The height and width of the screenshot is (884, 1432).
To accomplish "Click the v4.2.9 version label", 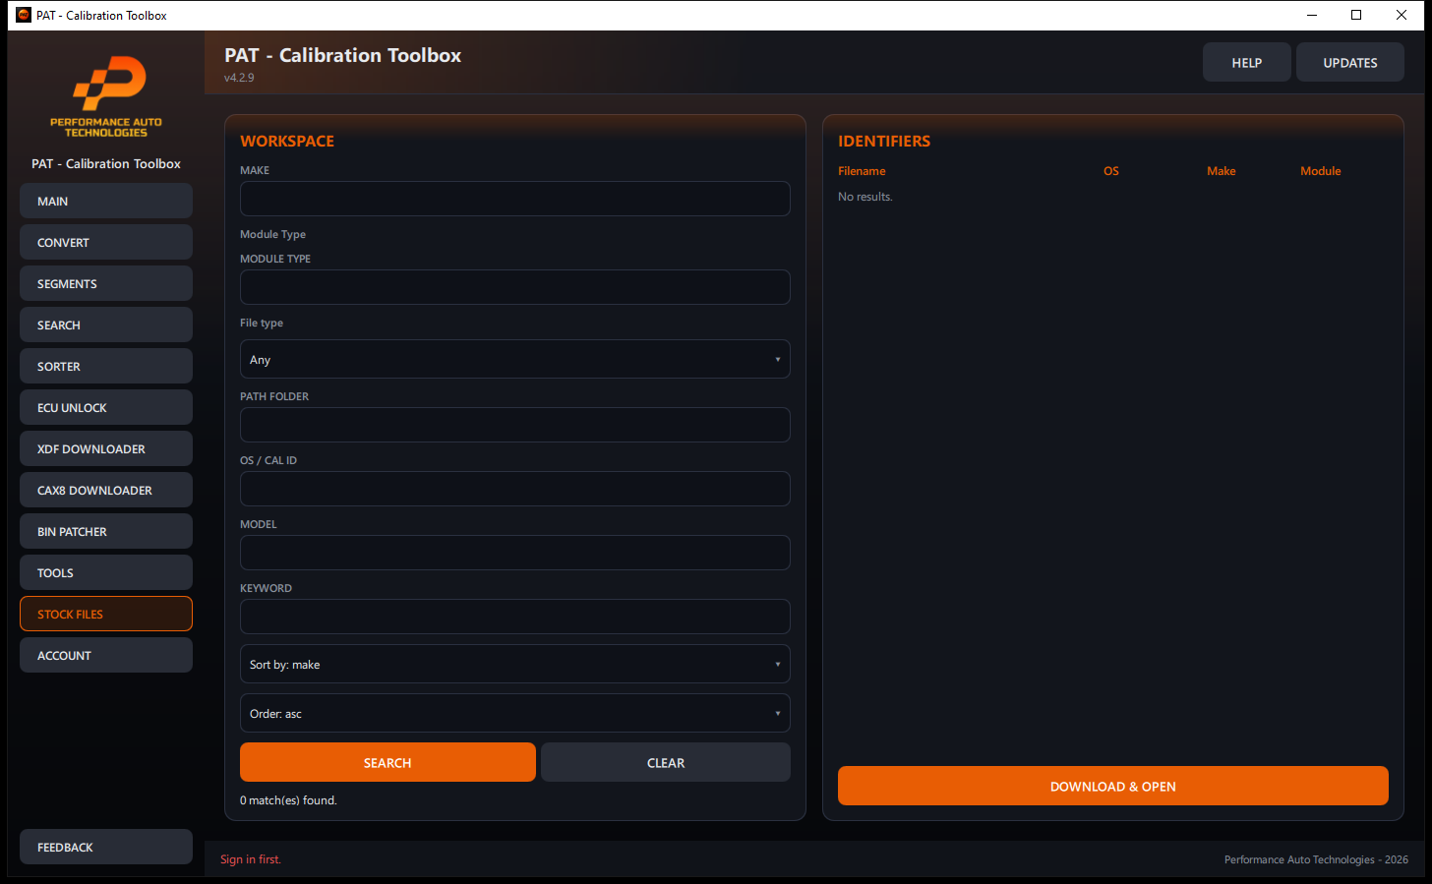I will [239, 78].
